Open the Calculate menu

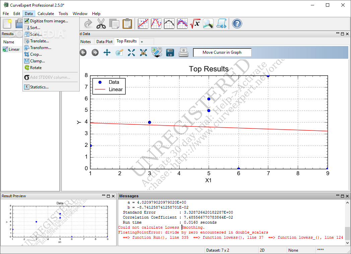[46, 14]
